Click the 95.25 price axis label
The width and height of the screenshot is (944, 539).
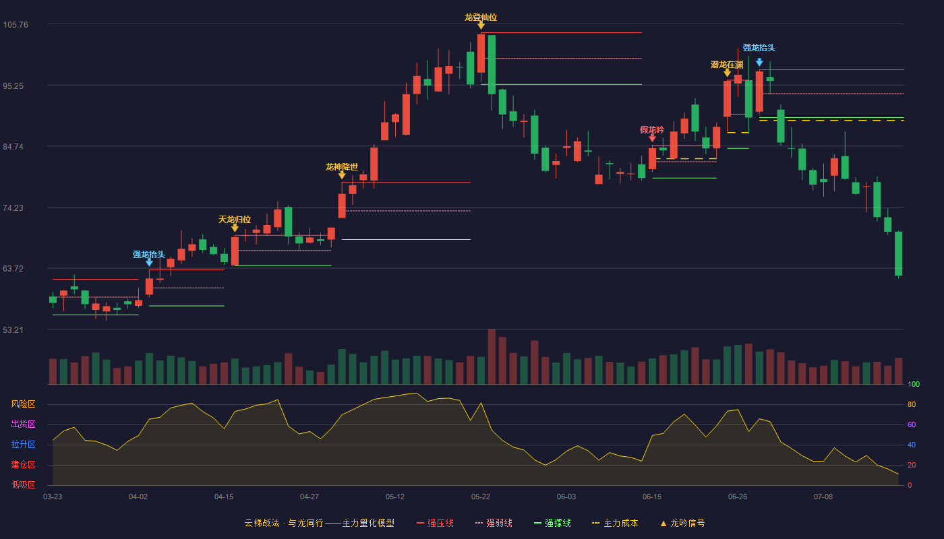point(13,86)
